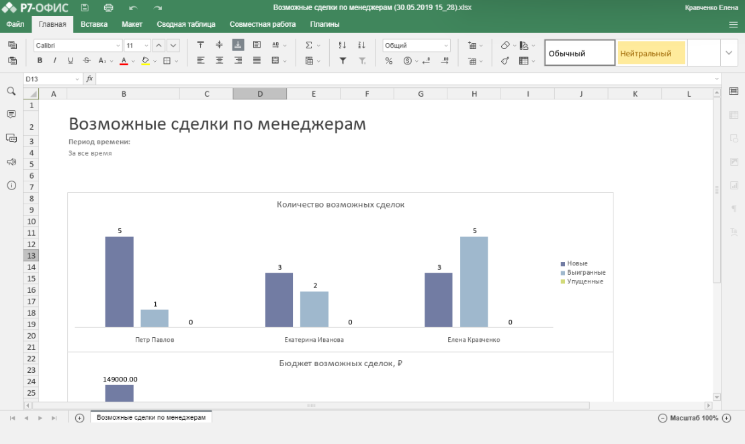Open the Comments panel on the left

tap(11, 113)
